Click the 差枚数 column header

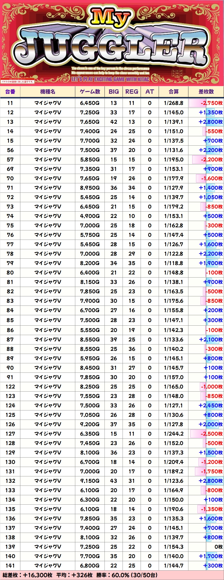[x=206, y=92]
